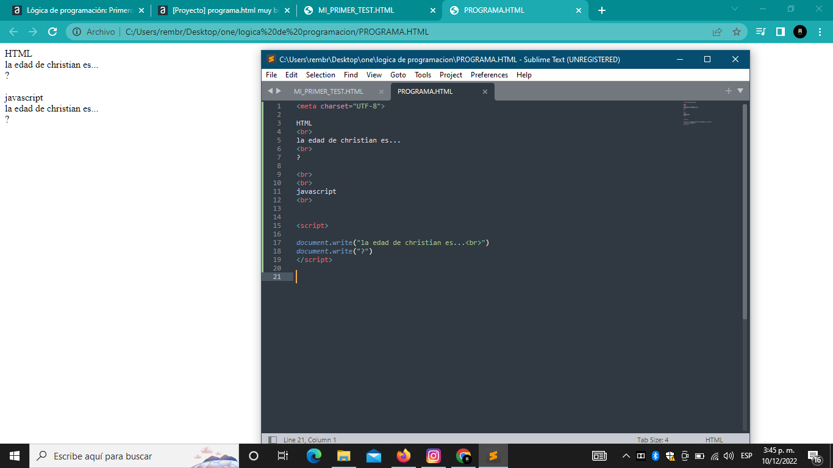Open Chrome media control icon
Screen dimensions: 833x468
[x=760, y=32]
